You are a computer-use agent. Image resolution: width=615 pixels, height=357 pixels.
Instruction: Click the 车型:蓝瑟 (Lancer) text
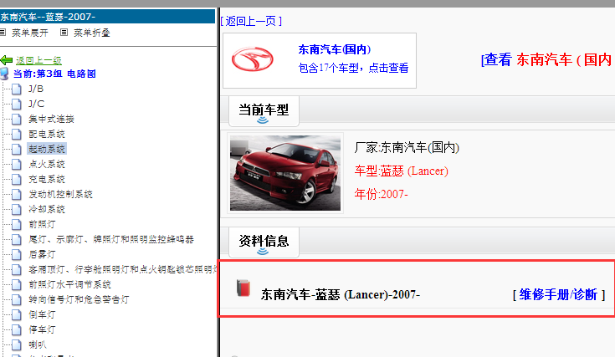(402, 171)
